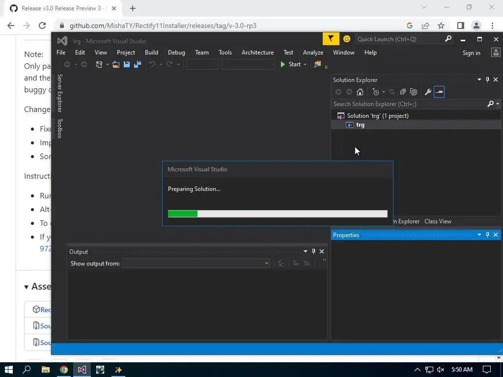503x377 pixels.
Task: Click Solution Explorer Home icon
Action: 360,92
